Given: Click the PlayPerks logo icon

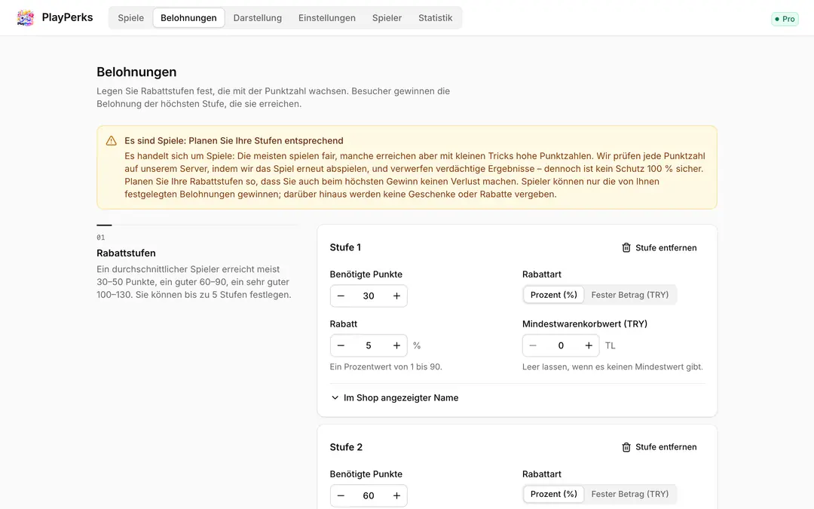Looking at the screenshot, I should (25, 17).
